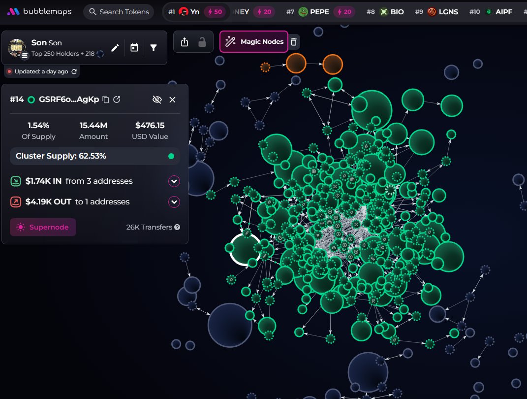The height and width of the screenshot is (399, 527).
Task: Open the filter funnel icon
Action: [x=153, y=48]
